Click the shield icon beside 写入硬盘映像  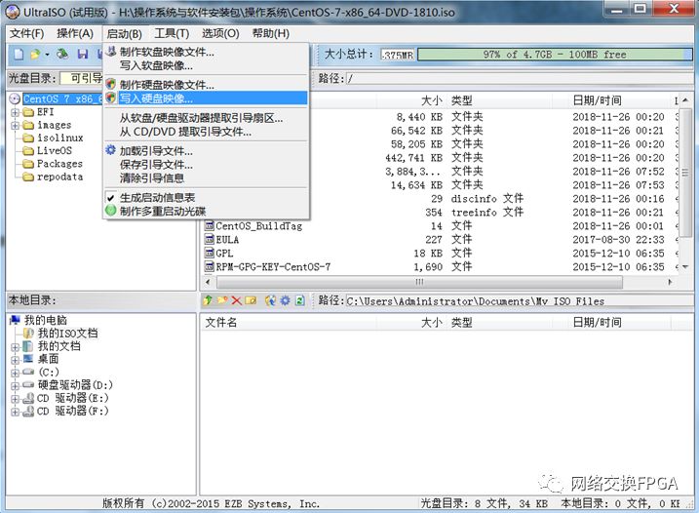point(110,98)
